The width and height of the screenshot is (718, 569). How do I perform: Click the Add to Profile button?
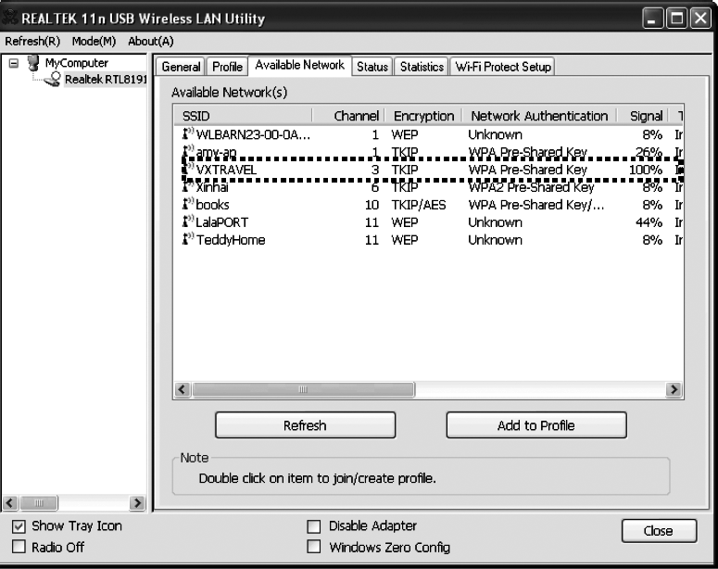coord(536,425)
